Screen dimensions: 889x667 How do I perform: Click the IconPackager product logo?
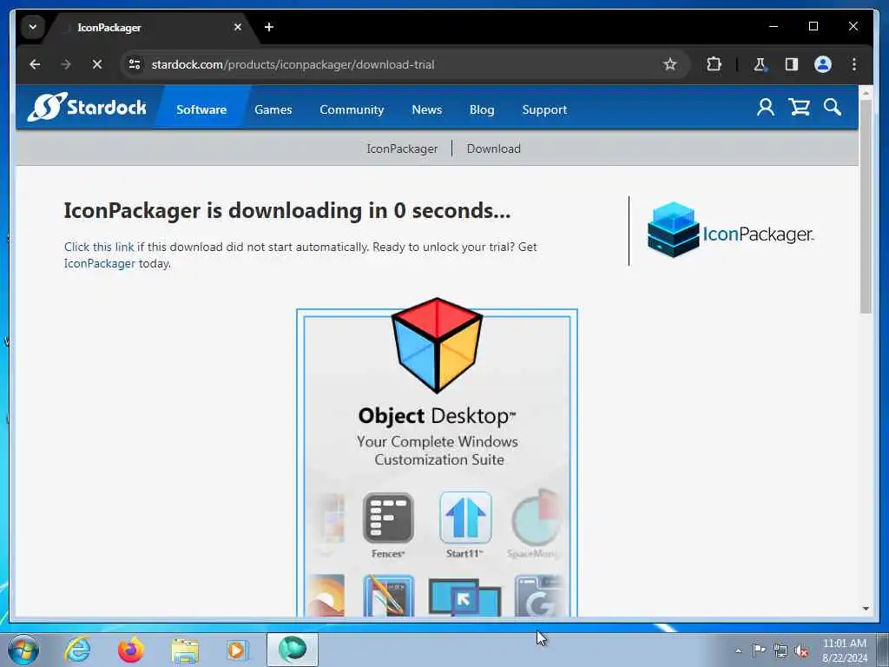(730, 230)
